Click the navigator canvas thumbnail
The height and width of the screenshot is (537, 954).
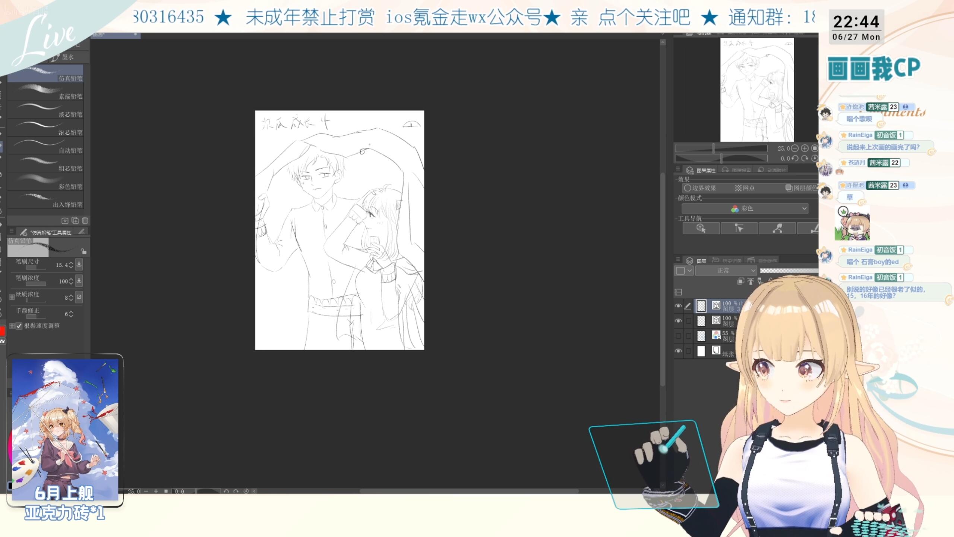point(757,90)
